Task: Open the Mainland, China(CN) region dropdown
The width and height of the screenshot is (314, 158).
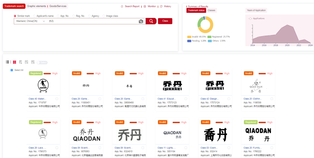Action: 30,21
